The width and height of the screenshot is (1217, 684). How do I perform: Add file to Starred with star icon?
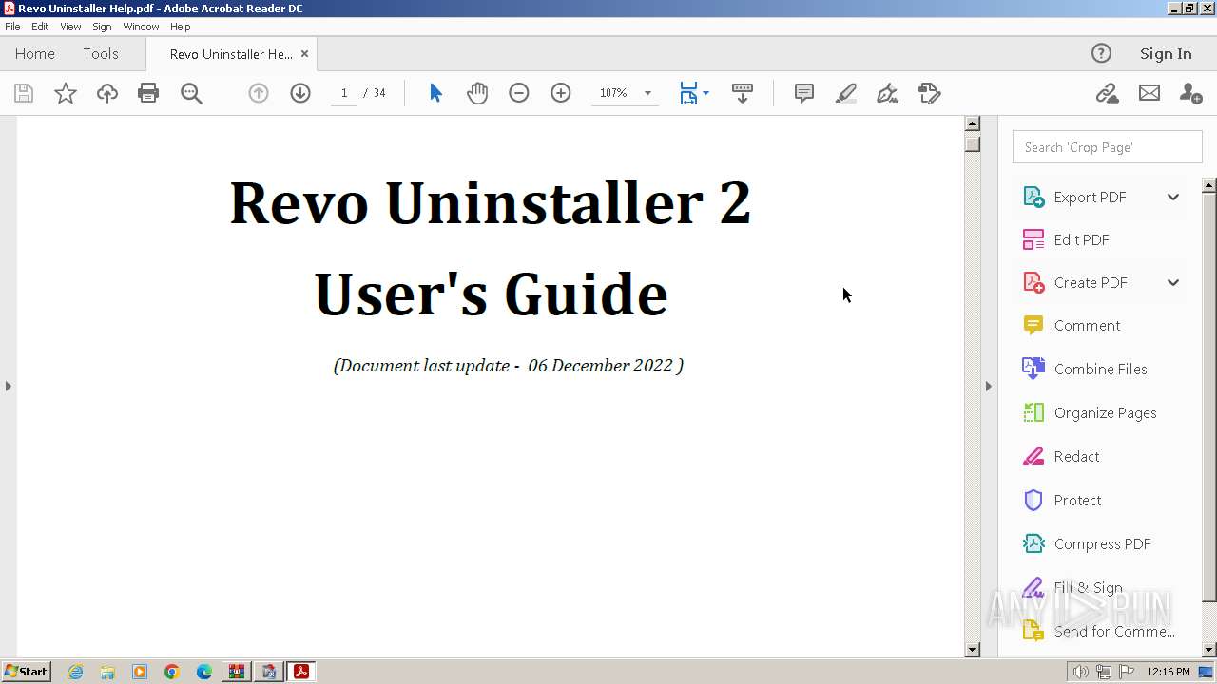click(65, 93)
